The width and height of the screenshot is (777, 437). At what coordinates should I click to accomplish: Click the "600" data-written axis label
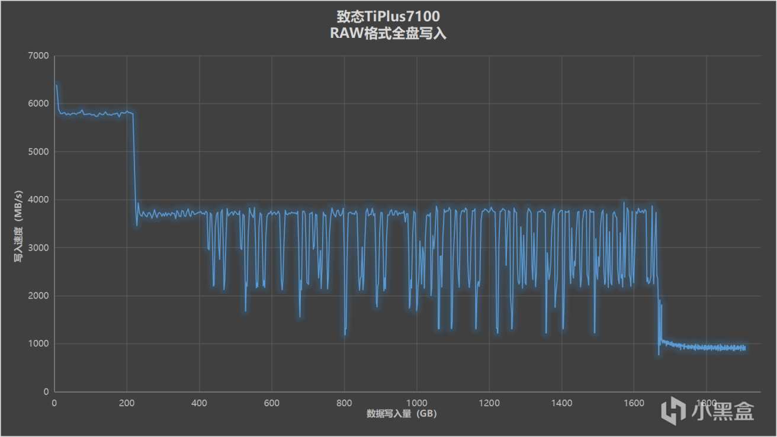click(272, 403)
